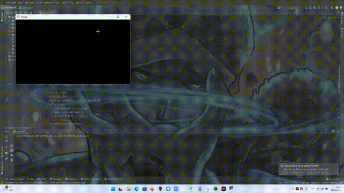Open the user account dropdown in toolbar
344x193 pixels.
279,8
